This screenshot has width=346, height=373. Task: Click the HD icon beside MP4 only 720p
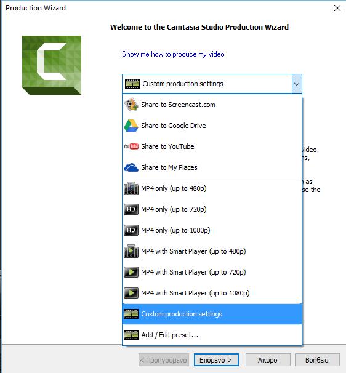[x=131, y=209]
